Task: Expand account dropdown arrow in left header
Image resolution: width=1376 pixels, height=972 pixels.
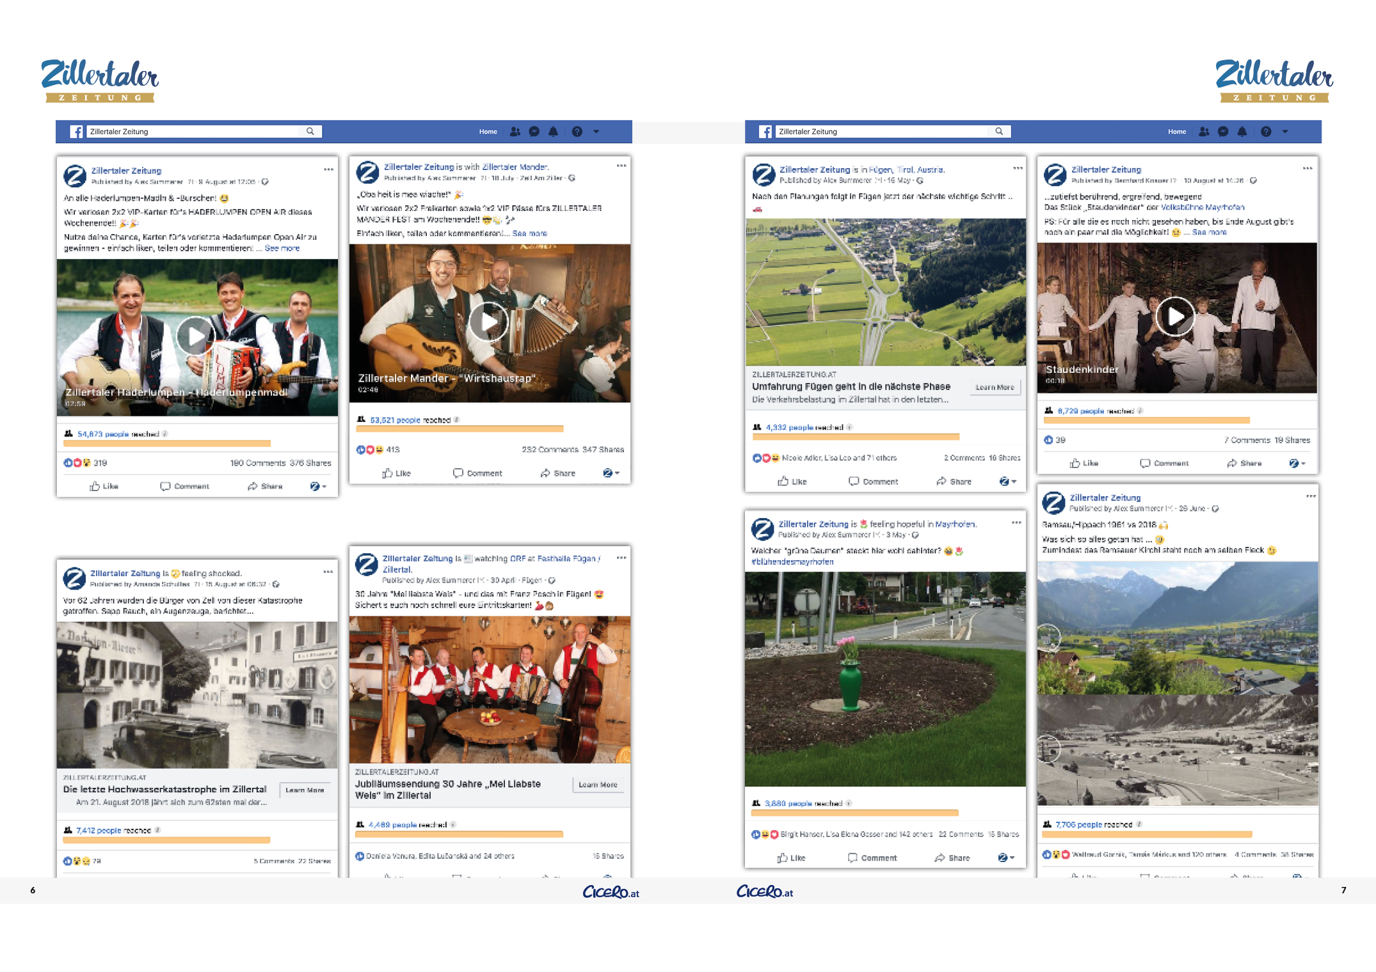Action: point(596,132)
